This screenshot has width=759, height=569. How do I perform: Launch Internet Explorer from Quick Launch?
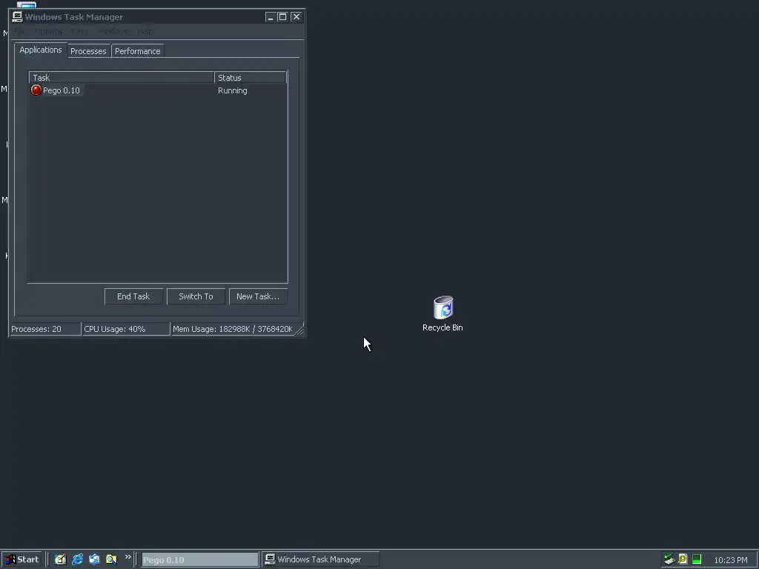click(x=77, y=559)
